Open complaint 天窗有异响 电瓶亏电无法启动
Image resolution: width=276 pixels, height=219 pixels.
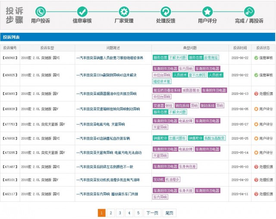pyautogui.click(x=109, y=153)
